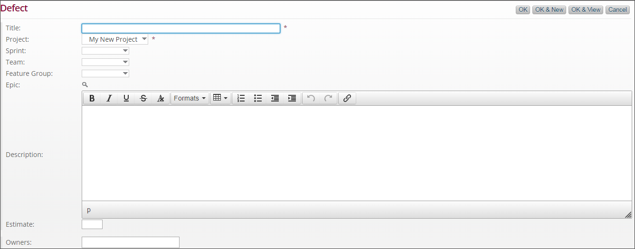Expand the Feature Group dropdown

pos(105,74)
